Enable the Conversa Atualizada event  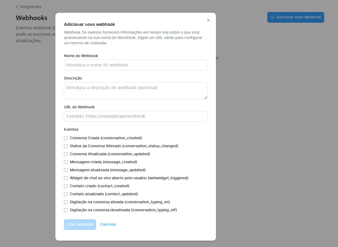tap(66, 154)
